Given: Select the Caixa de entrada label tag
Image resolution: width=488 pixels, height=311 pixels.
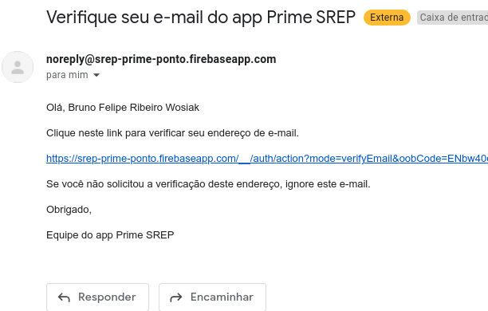Looking at the screenshot, I should 453,18.
